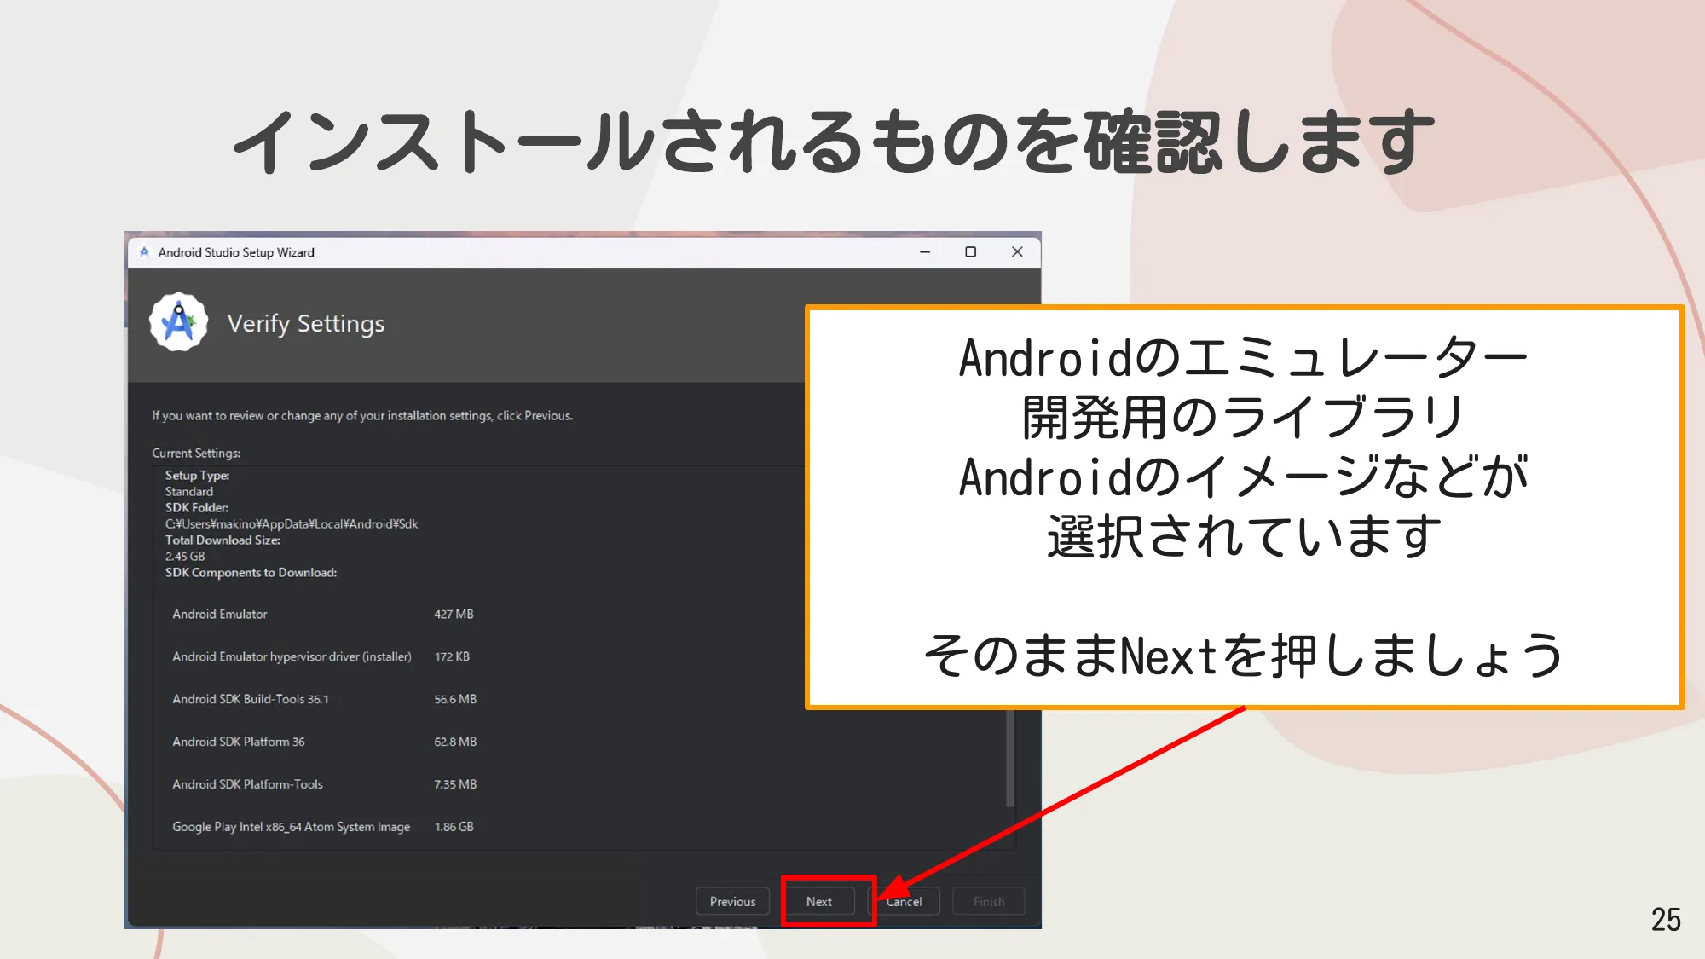The width and height of the screenshot is (1705, 959).
Task: Click the Cancel button
Action: (x=905, y=901)
